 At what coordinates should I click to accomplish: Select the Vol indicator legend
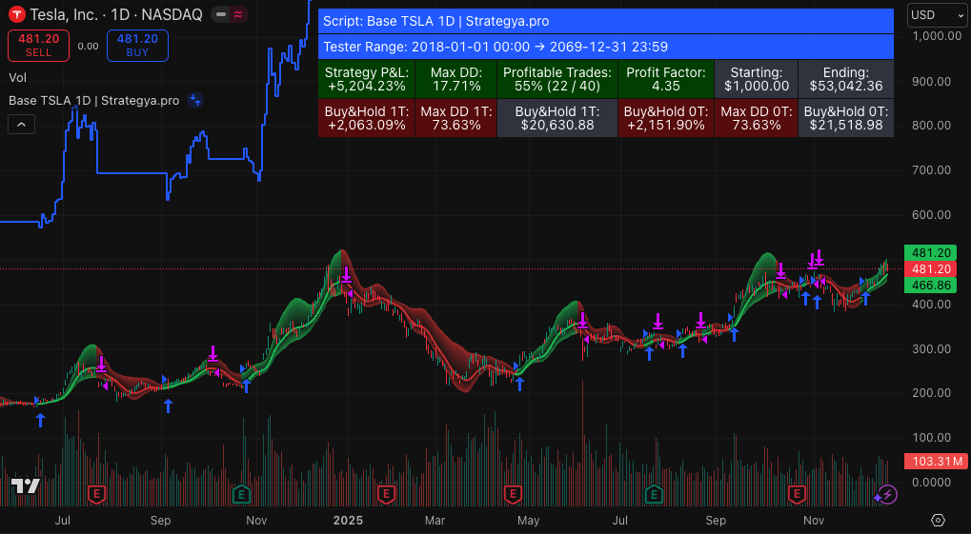pos(18,77)
